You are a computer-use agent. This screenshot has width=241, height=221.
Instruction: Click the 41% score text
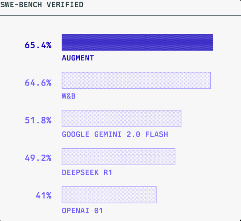(x=44, y=196)
